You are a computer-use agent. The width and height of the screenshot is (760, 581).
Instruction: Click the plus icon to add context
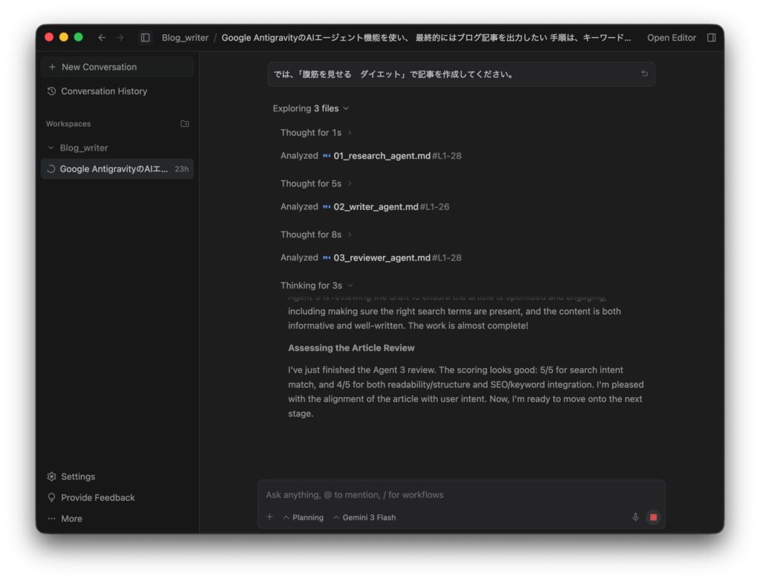(269, 517)
